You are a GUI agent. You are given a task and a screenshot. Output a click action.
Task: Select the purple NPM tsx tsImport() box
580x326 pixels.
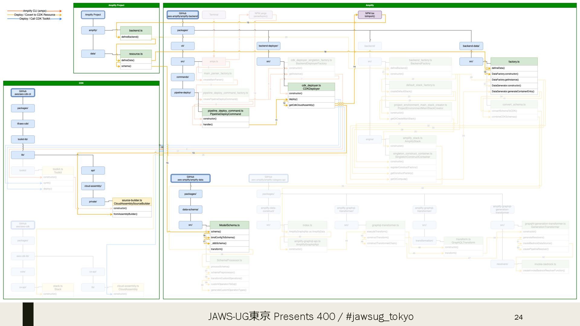[x=369, y=15]
